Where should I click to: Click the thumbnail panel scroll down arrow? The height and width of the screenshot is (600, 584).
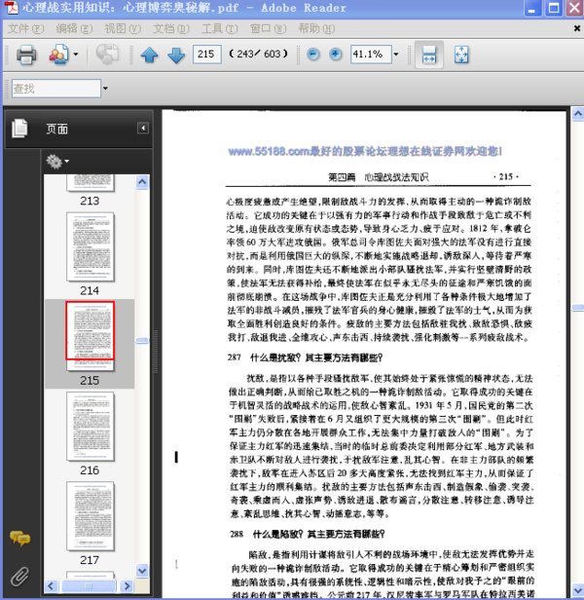(142, 571)
